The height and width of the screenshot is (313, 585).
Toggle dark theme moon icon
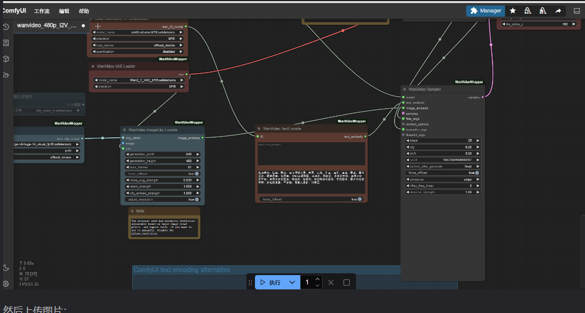pyautogui.click(x=6, y=268)
